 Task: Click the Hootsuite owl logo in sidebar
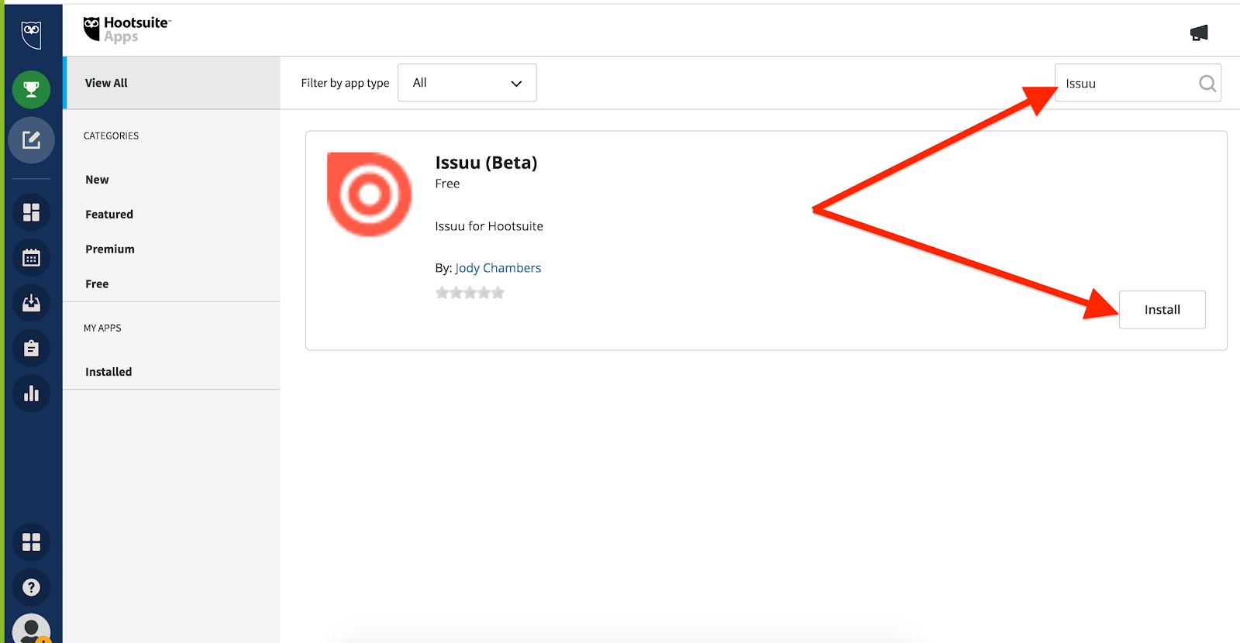pos(31,34)
